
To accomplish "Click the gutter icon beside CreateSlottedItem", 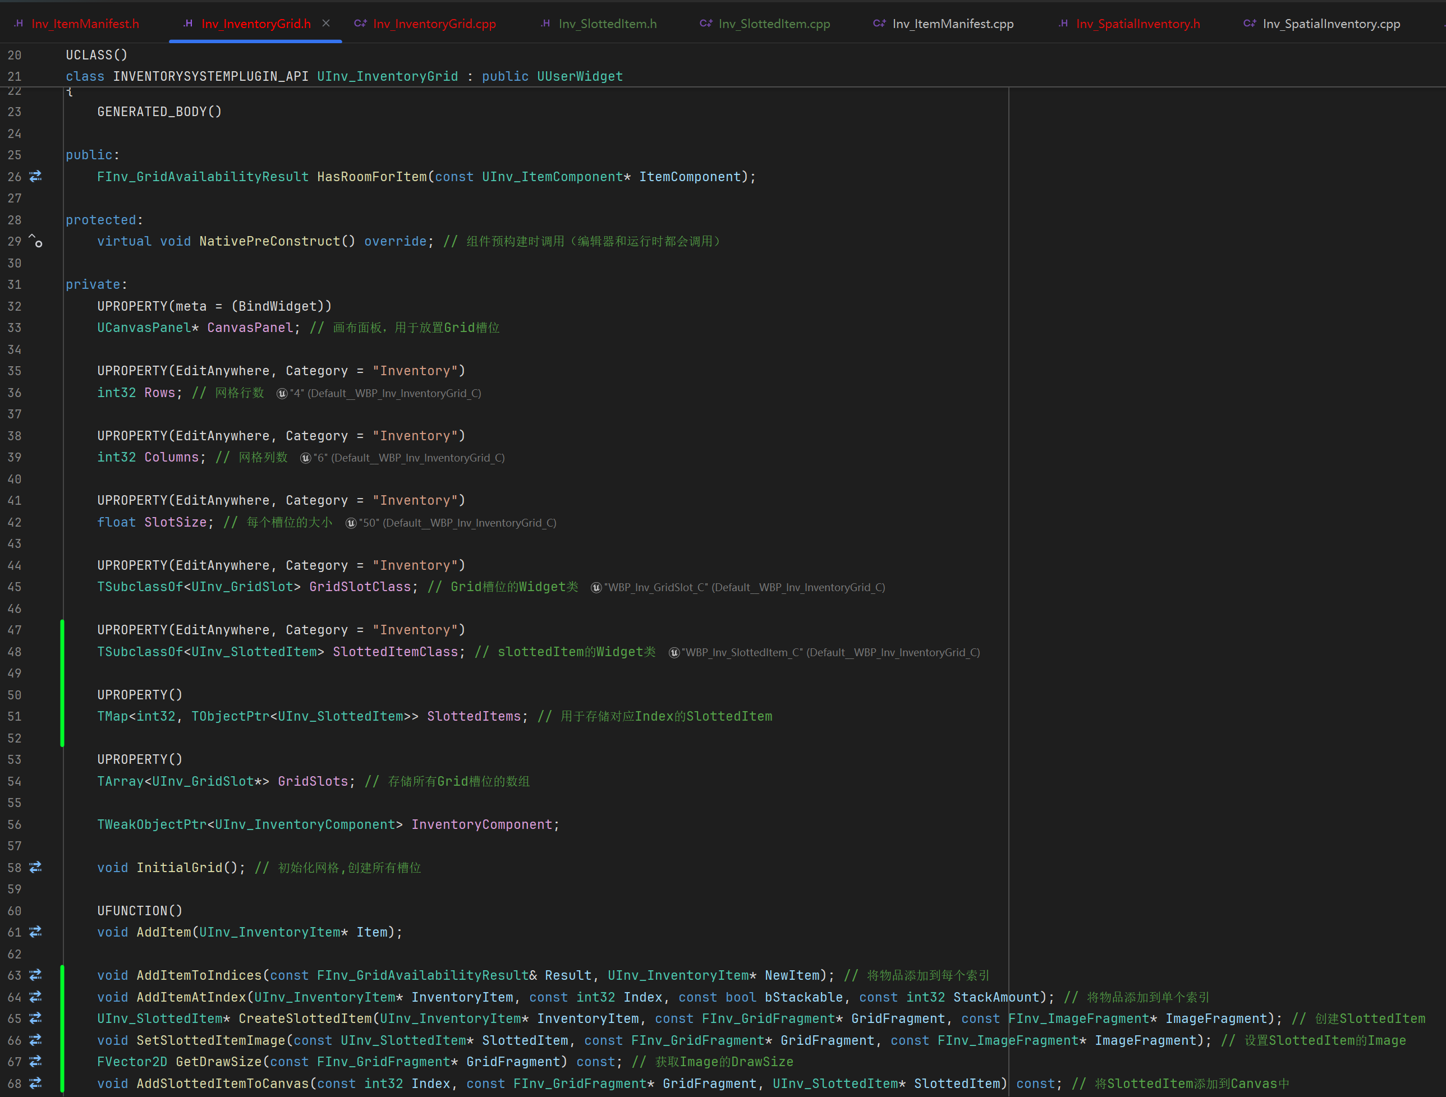I will [x=36, y=1018].
